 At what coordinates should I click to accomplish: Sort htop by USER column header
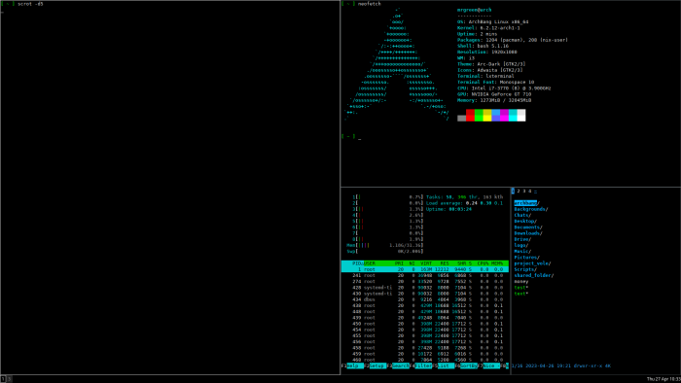point(370,263)
